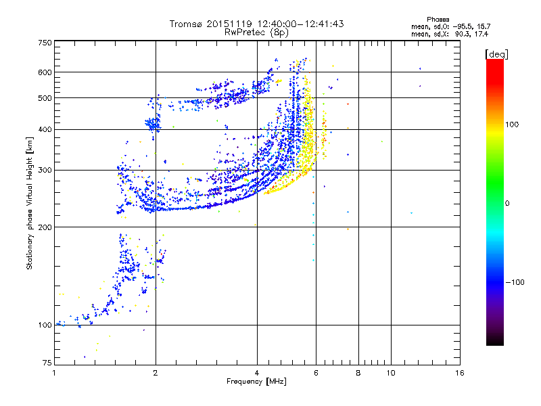The width and height of the screenshot is (541, 406).
Task: Click the '[deg]' colorbar unit label
Action: pyautogui.click(x=496, y=54)
